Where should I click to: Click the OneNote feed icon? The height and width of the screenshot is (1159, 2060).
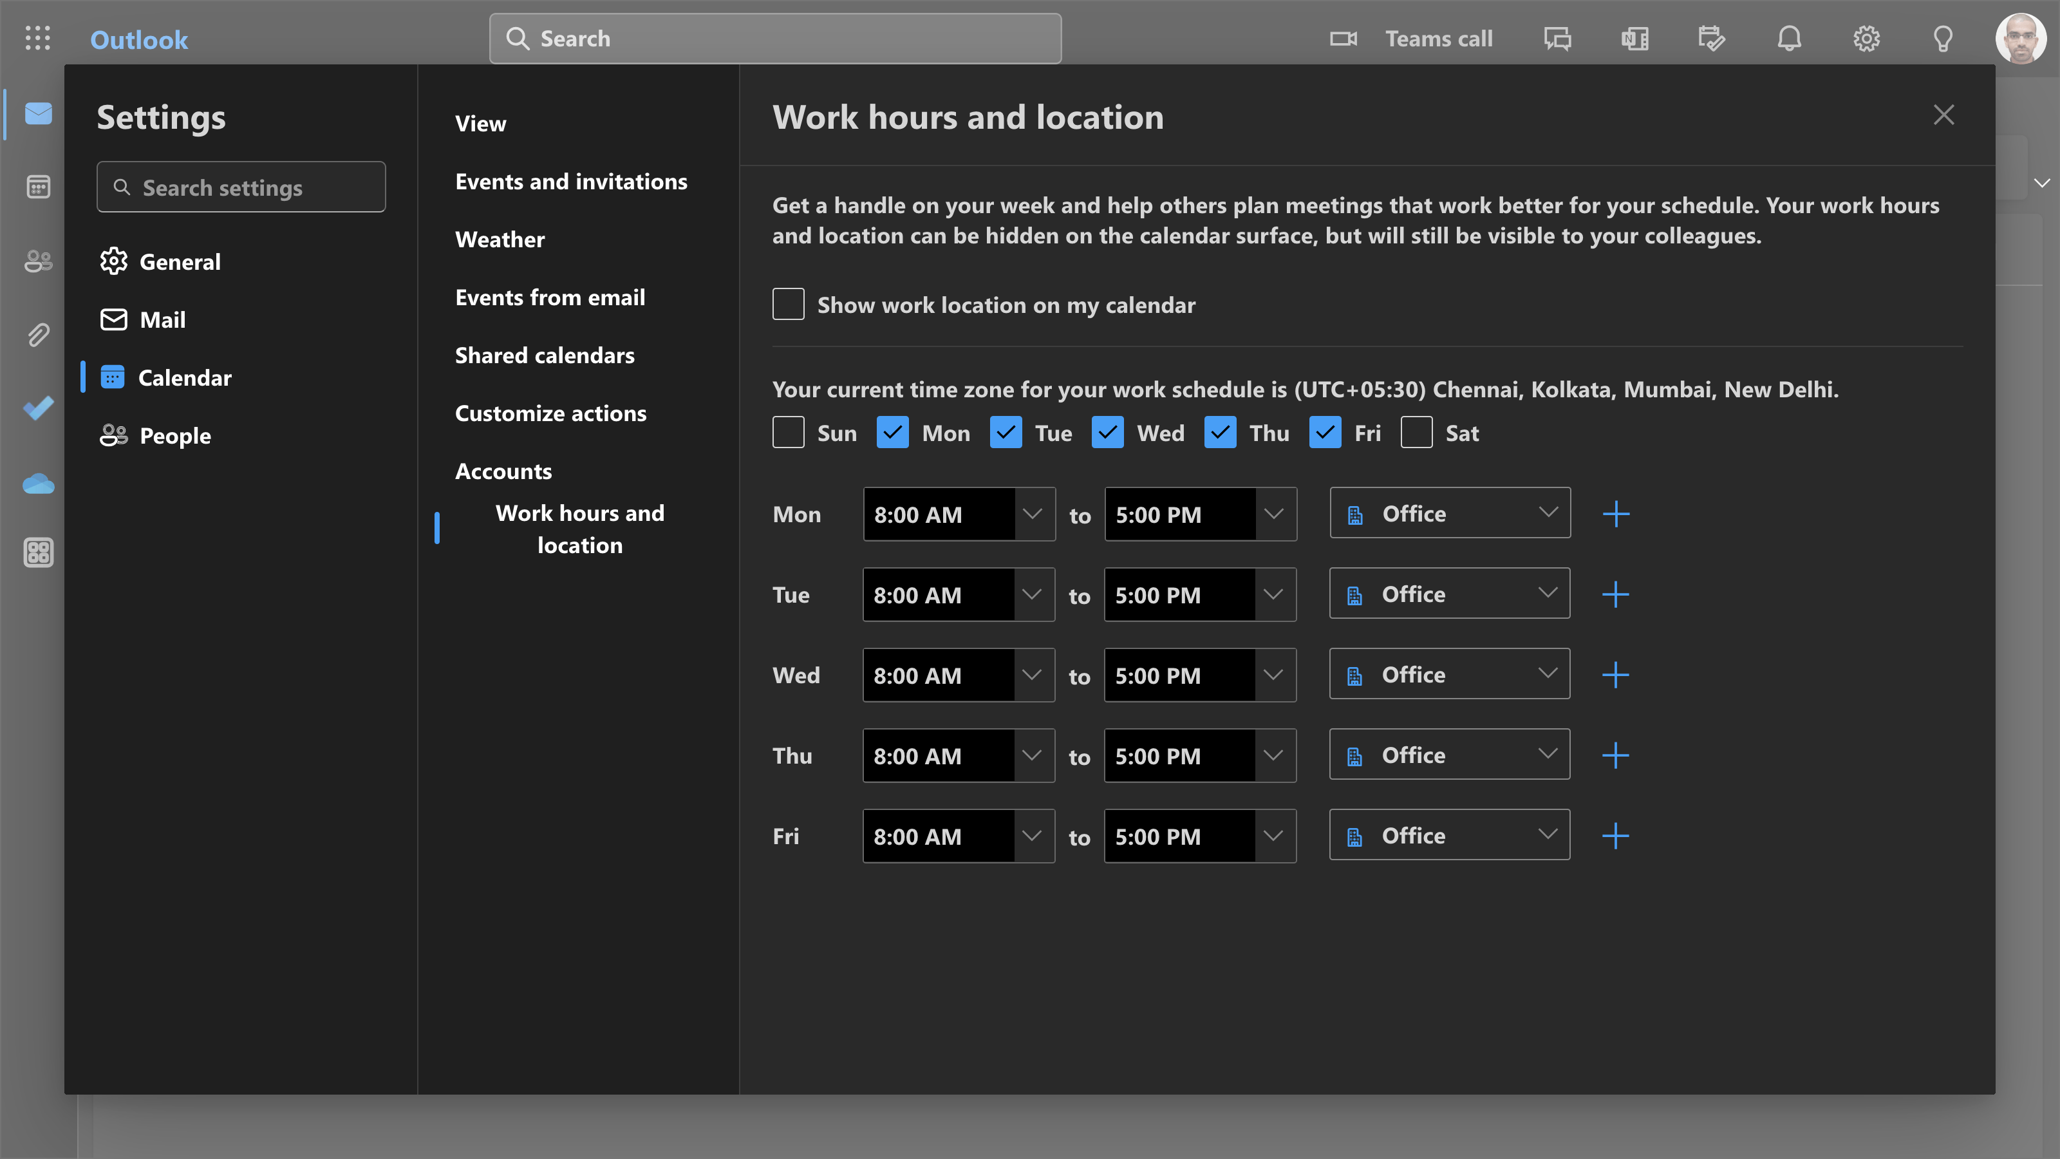[x=1634, y=39]
